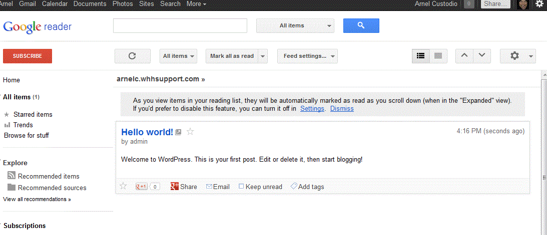The height and width of the screenshot is (235, 547).
Task: Star the post next to Hello world! title
Action: tap(190, 132)
